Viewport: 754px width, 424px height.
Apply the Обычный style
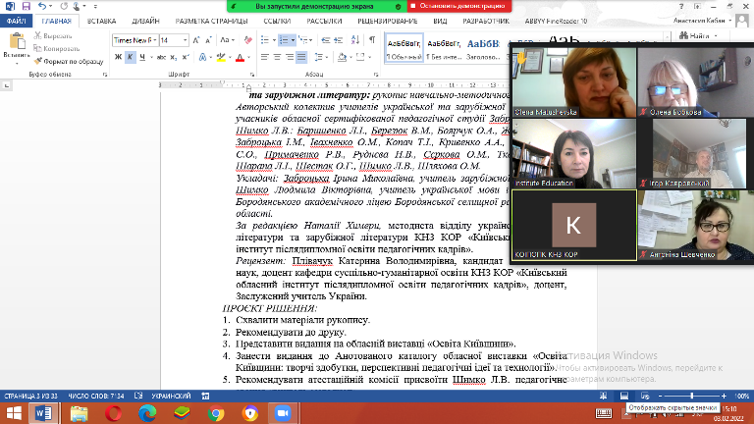click(404, 48)
